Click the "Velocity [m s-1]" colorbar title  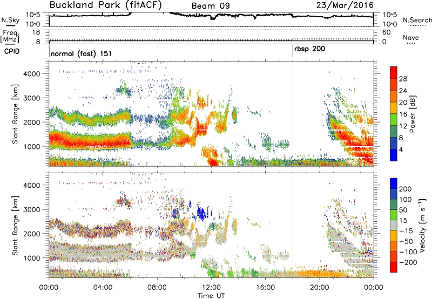[x=422, y=225]
